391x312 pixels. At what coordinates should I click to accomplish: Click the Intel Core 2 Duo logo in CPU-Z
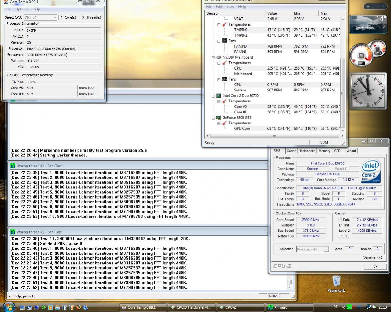(371, 171)
